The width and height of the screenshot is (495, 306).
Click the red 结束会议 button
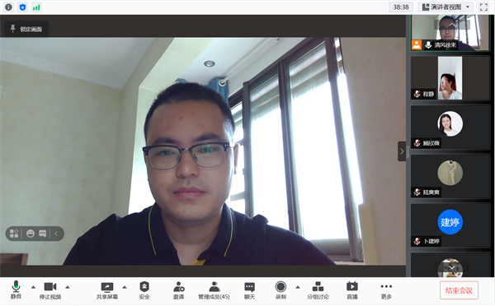[x=459, y=290]
